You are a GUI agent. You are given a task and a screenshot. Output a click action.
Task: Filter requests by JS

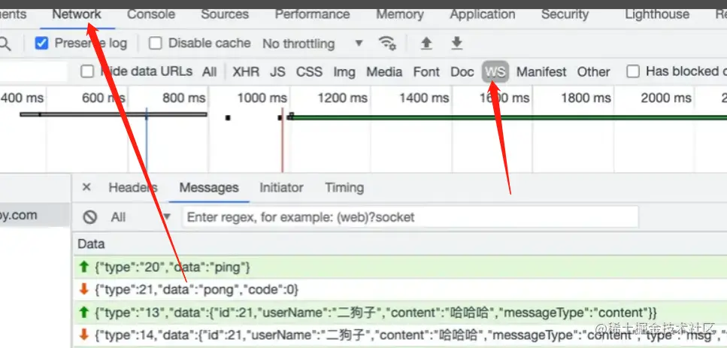pos(277,72)
